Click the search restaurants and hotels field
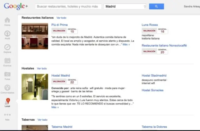The height and width of the screenshot is (131, 200). click(68, 6)
